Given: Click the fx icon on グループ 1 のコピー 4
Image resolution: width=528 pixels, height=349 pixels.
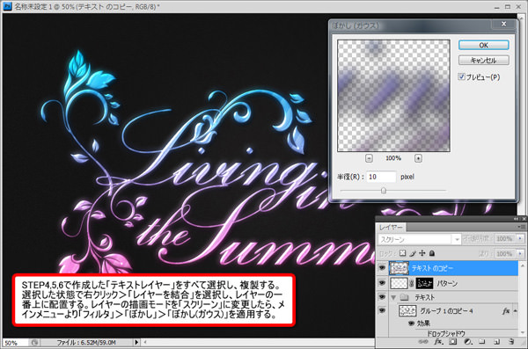Looking at the screenshot, I should (506, 311).
